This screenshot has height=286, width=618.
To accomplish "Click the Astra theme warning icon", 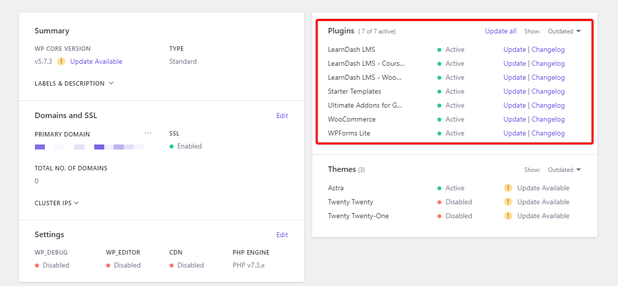I will pyautogui.click(x=508, y=188).
